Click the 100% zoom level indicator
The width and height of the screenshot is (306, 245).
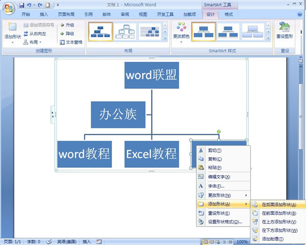click(x=242, y=242)
